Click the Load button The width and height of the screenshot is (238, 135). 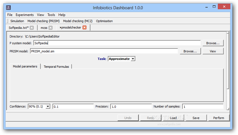173,118
